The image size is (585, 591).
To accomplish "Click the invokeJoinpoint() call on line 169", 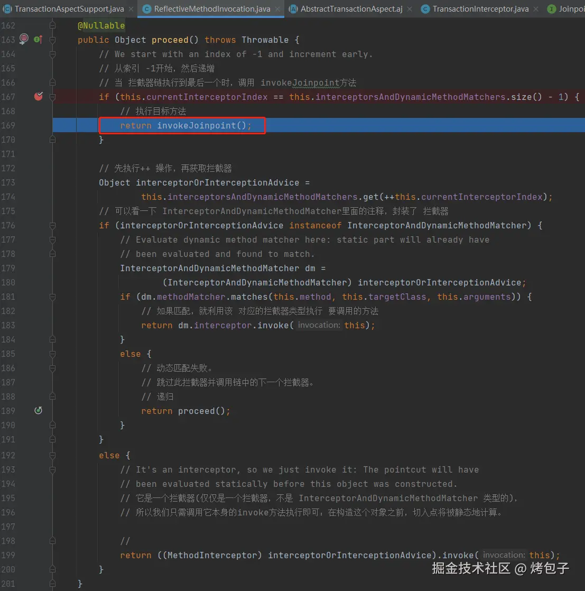I will tap(201, 125).
